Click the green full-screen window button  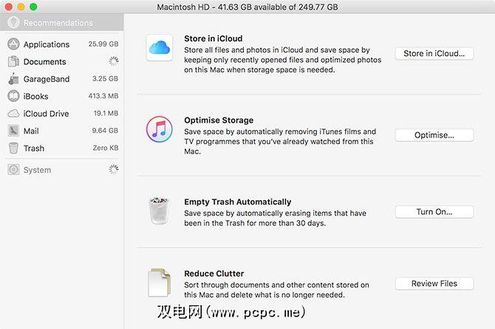[33, 7]
